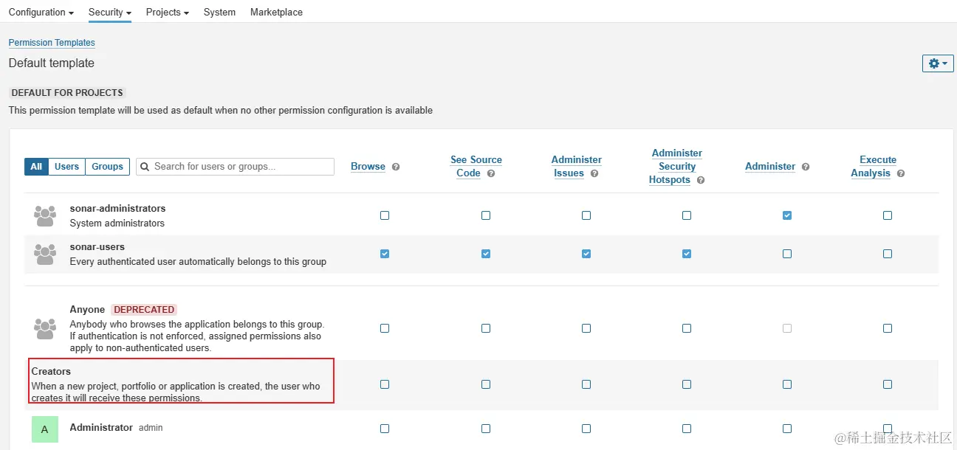Screen dimensions: 957x450
Task: Open the Marketplace tab
Action: coord(276,12)
